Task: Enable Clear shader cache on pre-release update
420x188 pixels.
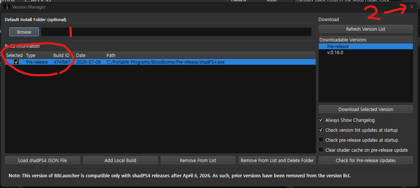Action: [x=321, y=150]
